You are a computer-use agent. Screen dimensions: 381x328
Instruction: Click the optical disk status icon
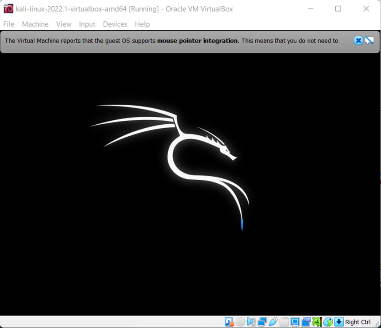[240, 322]
